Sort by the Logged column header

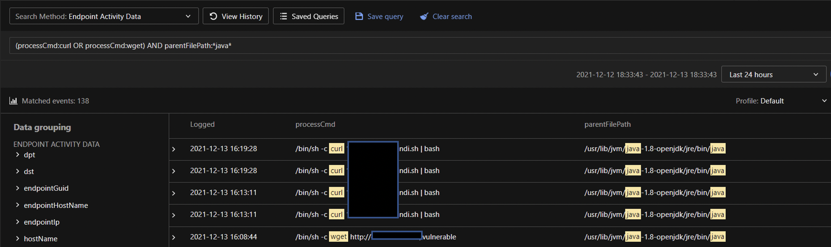(x=202, y=124)
